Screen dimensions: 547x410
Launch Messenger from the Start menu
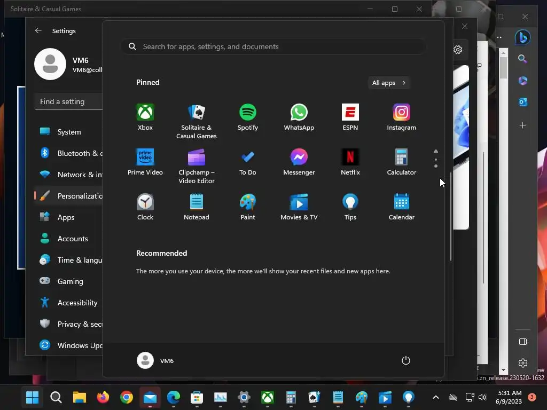[x=299, y=162]
